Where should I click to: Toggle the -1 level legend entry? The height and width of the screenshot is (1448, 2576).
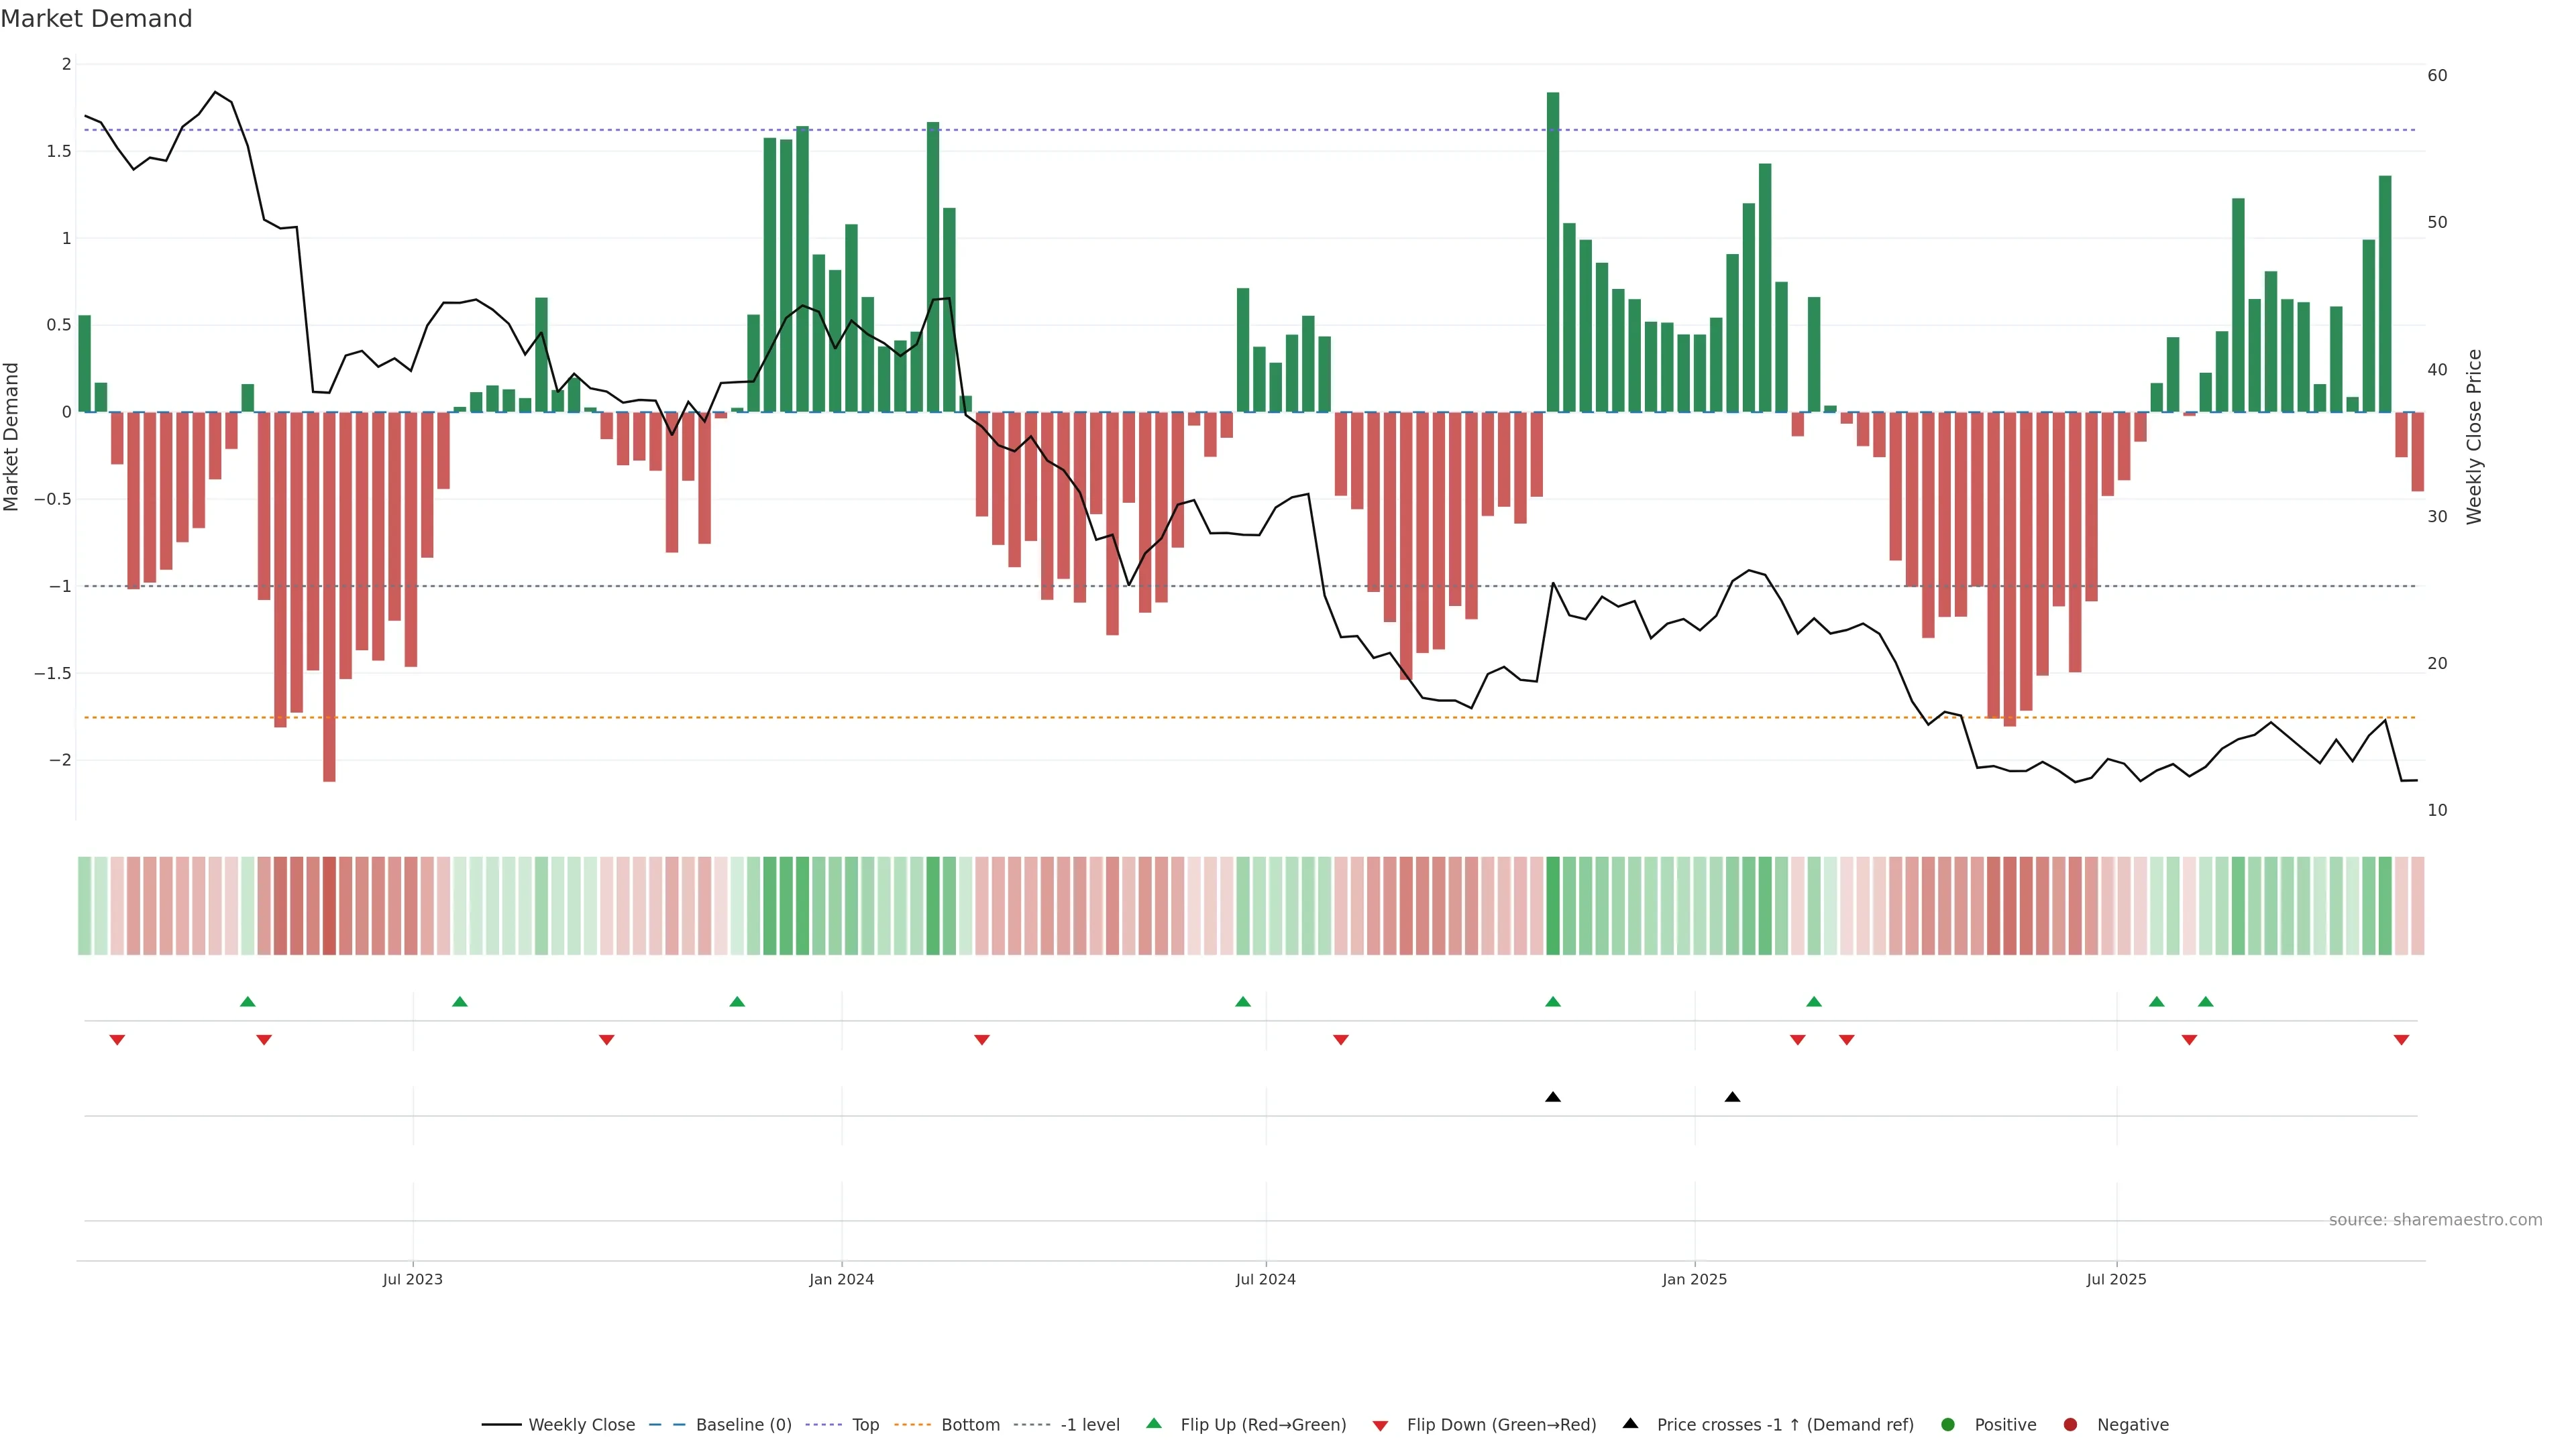(1089, 1425)
